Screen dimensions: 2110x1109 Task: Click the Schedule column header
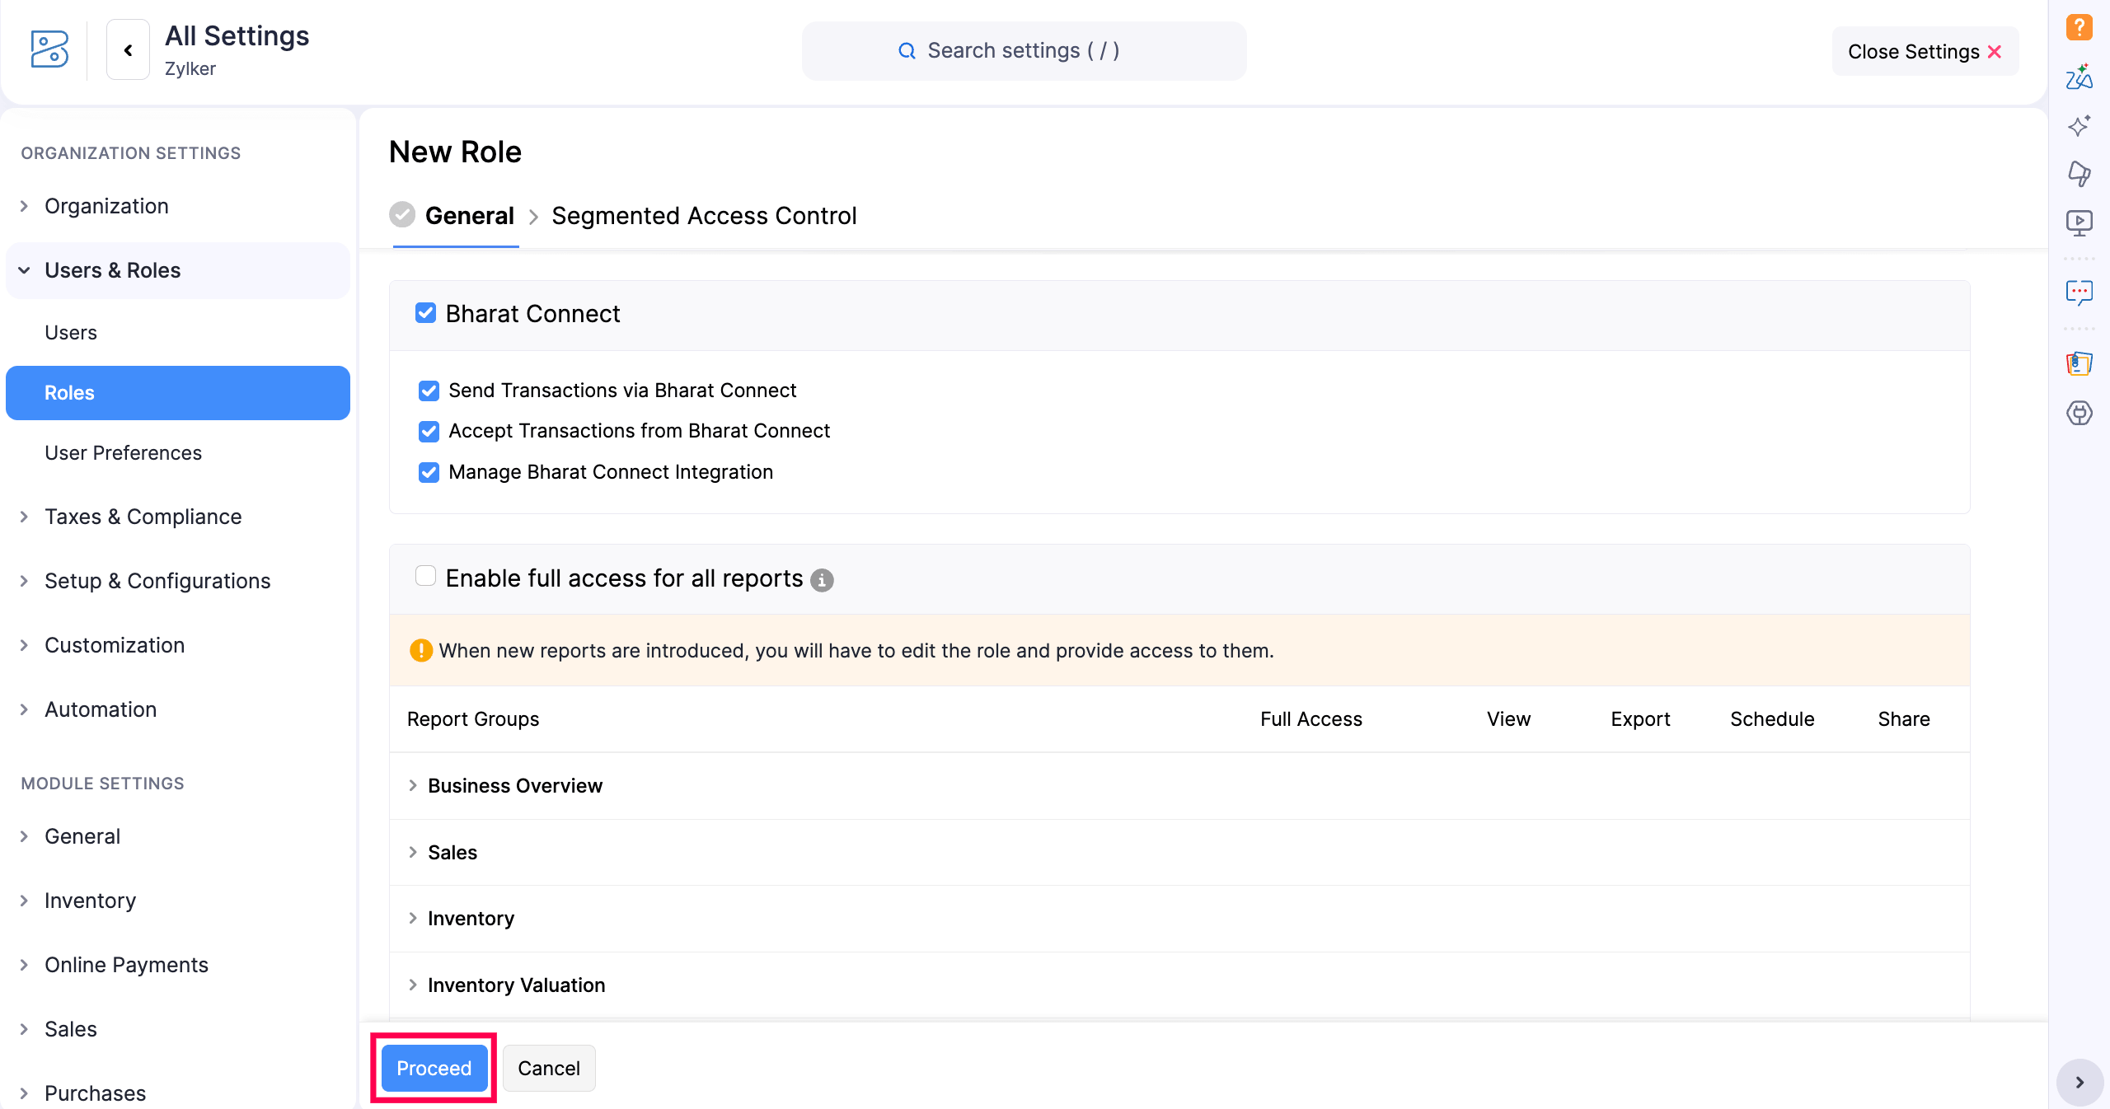click(x=1772, y=719)
